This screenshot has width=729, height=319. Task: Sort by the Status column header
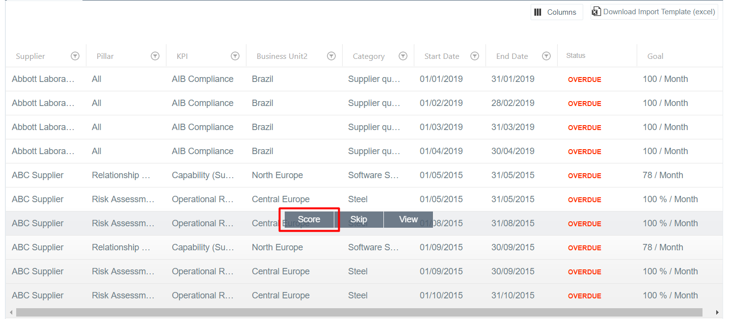click(576, 56)
